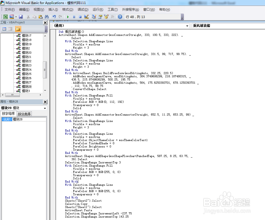Select 模块21 in project tree
The image size is (265, 220).
[x=26, y=57]
